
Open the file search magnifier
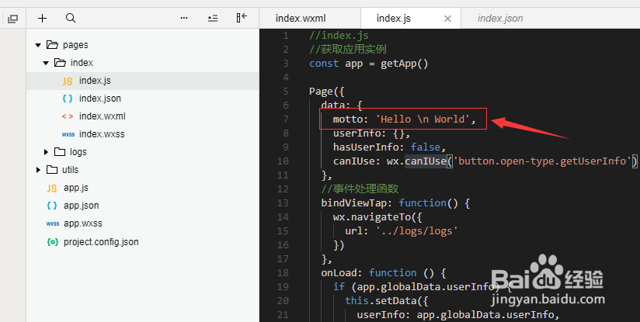[71, 18]
